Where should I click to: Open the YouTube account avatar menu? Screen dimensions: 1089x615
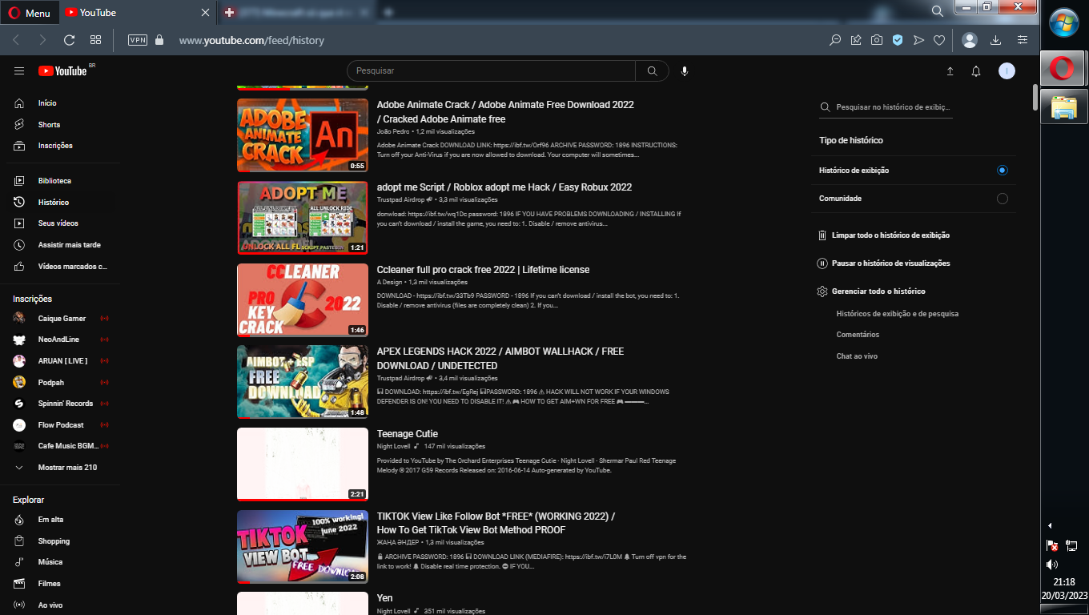(1007, 71)
